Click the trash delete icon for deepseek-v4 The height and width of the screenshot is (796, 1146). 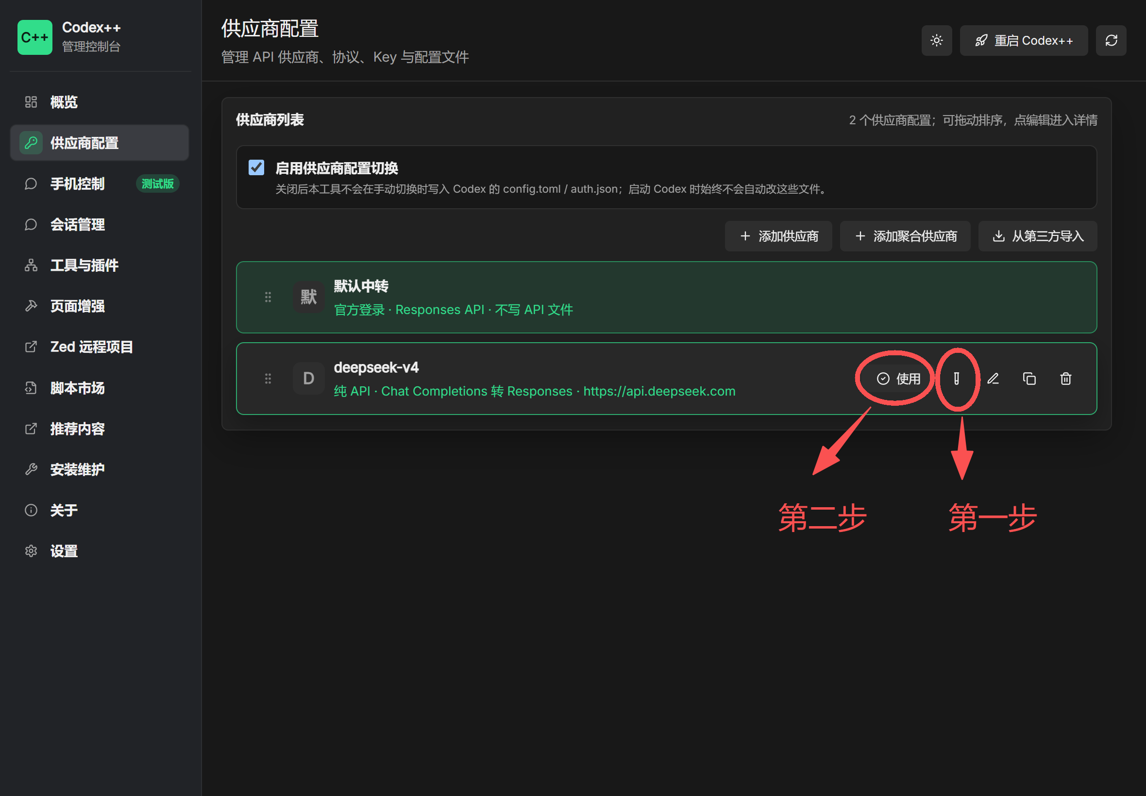1066,379
